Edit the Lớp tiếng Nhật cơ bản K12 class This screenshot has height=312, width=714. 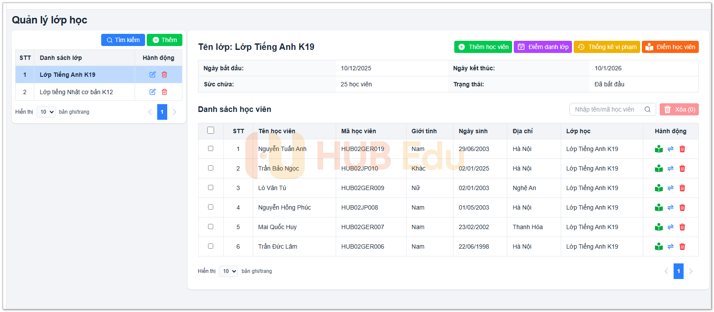(152, 92)
